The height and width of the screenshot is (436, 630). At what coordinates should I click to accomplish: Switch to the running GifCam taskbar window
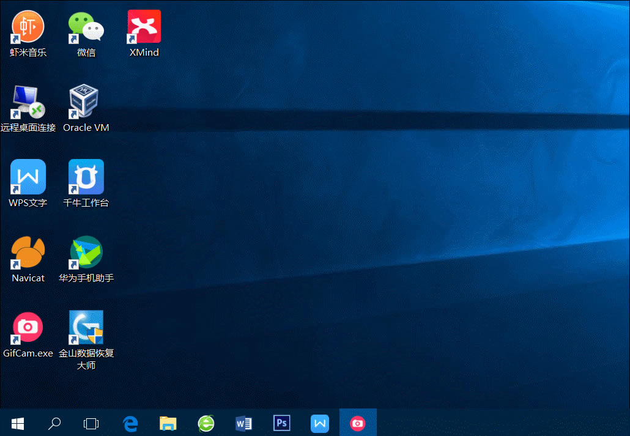(358, 423)
